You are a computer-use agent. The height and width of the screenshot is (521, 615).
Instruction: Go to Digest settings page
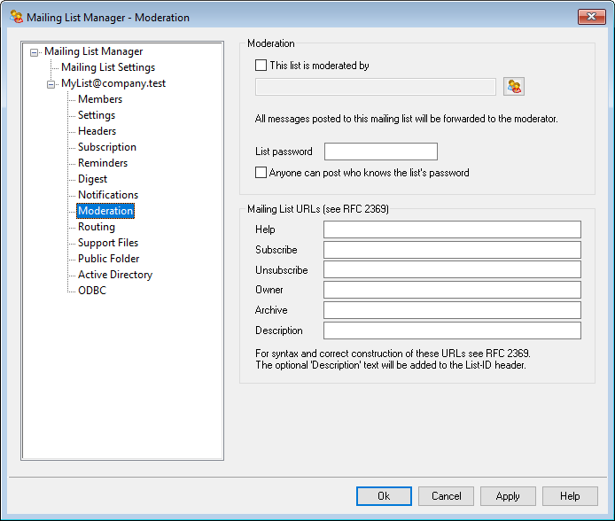[92, 179]
